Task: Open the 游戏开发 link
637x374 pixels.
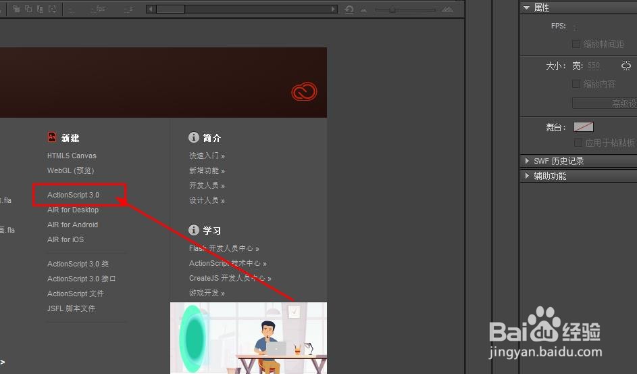Action: click(207, 293)
